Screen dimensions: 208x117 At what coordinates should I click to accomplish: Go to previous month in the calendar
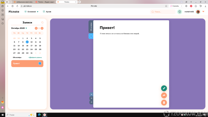tap(36, 28)
